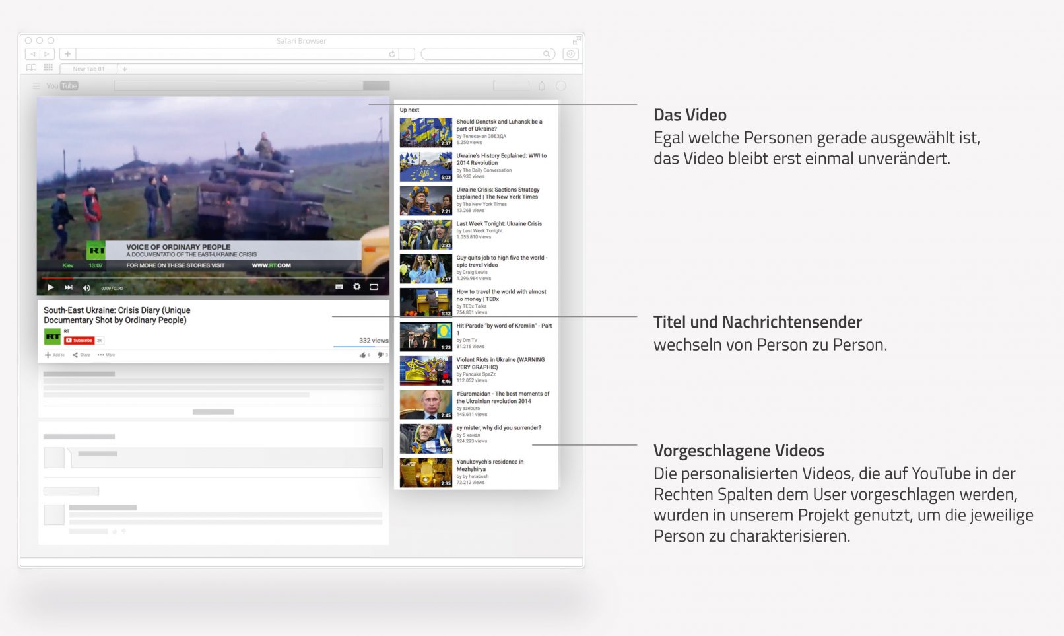Toggle theater mode in video player
Image resolution: width=1064 pixels, height=636 pixels.
click(x=374, y=287)
